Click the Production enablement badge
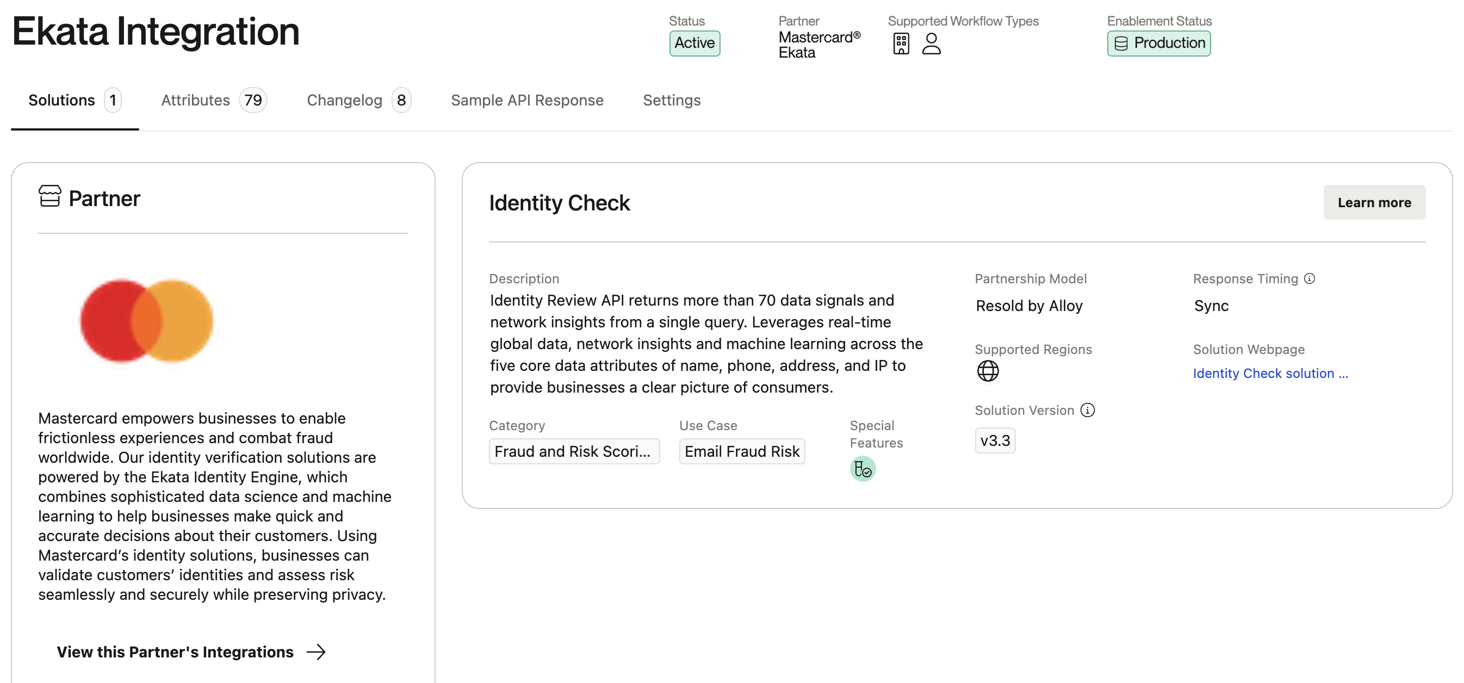1464x683 pixels. point(1159,43)
